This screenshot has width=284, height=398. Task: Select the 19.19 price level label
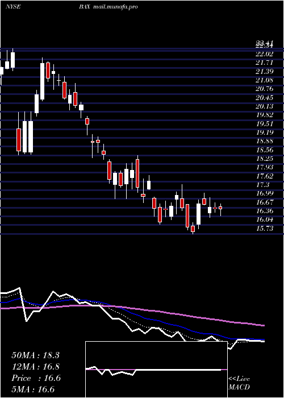(x=264, y=132)
